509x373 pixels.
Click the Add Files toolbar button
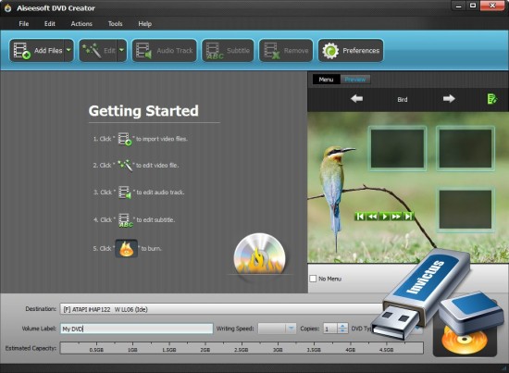point(37,50)
